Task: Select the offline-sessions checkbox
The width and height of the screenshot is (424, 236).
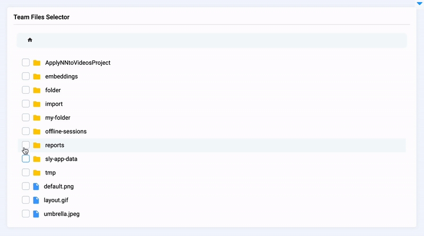Action: [x=25, y=132]
